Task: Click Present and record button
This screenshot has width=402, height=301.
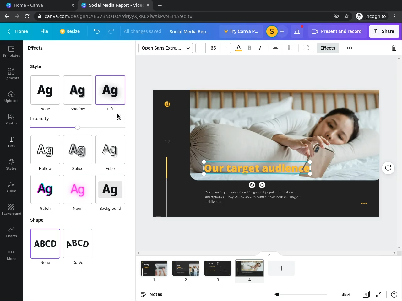Action: [337, 31]
